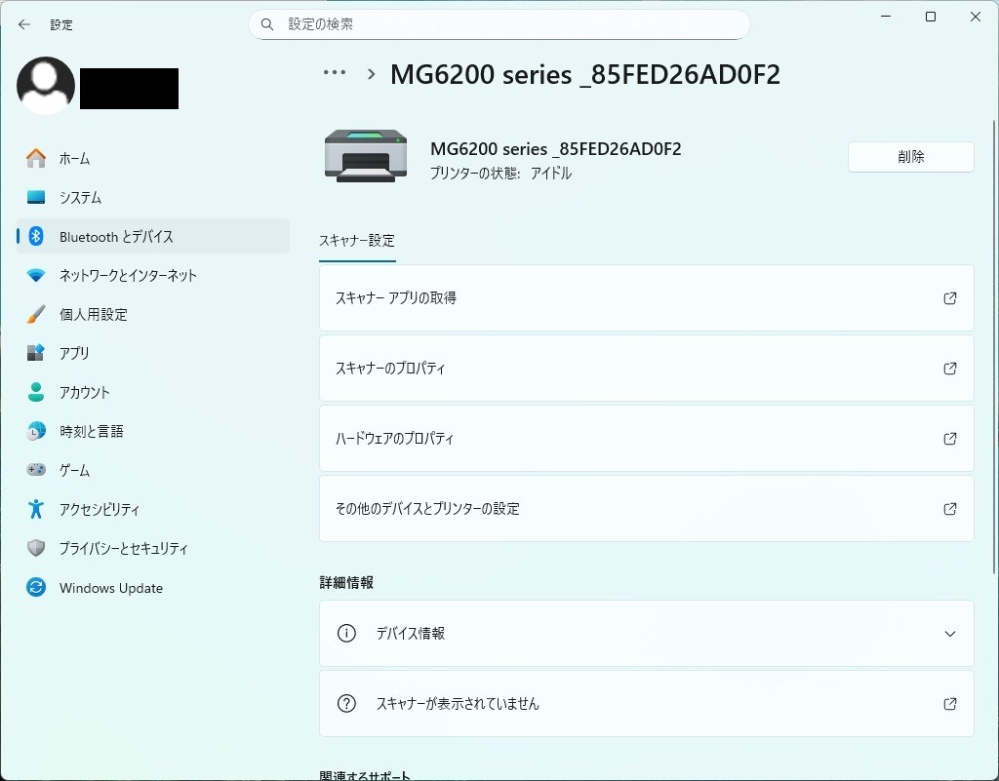
Task: Click the vertical scrollbar on right
Action: 994,347
